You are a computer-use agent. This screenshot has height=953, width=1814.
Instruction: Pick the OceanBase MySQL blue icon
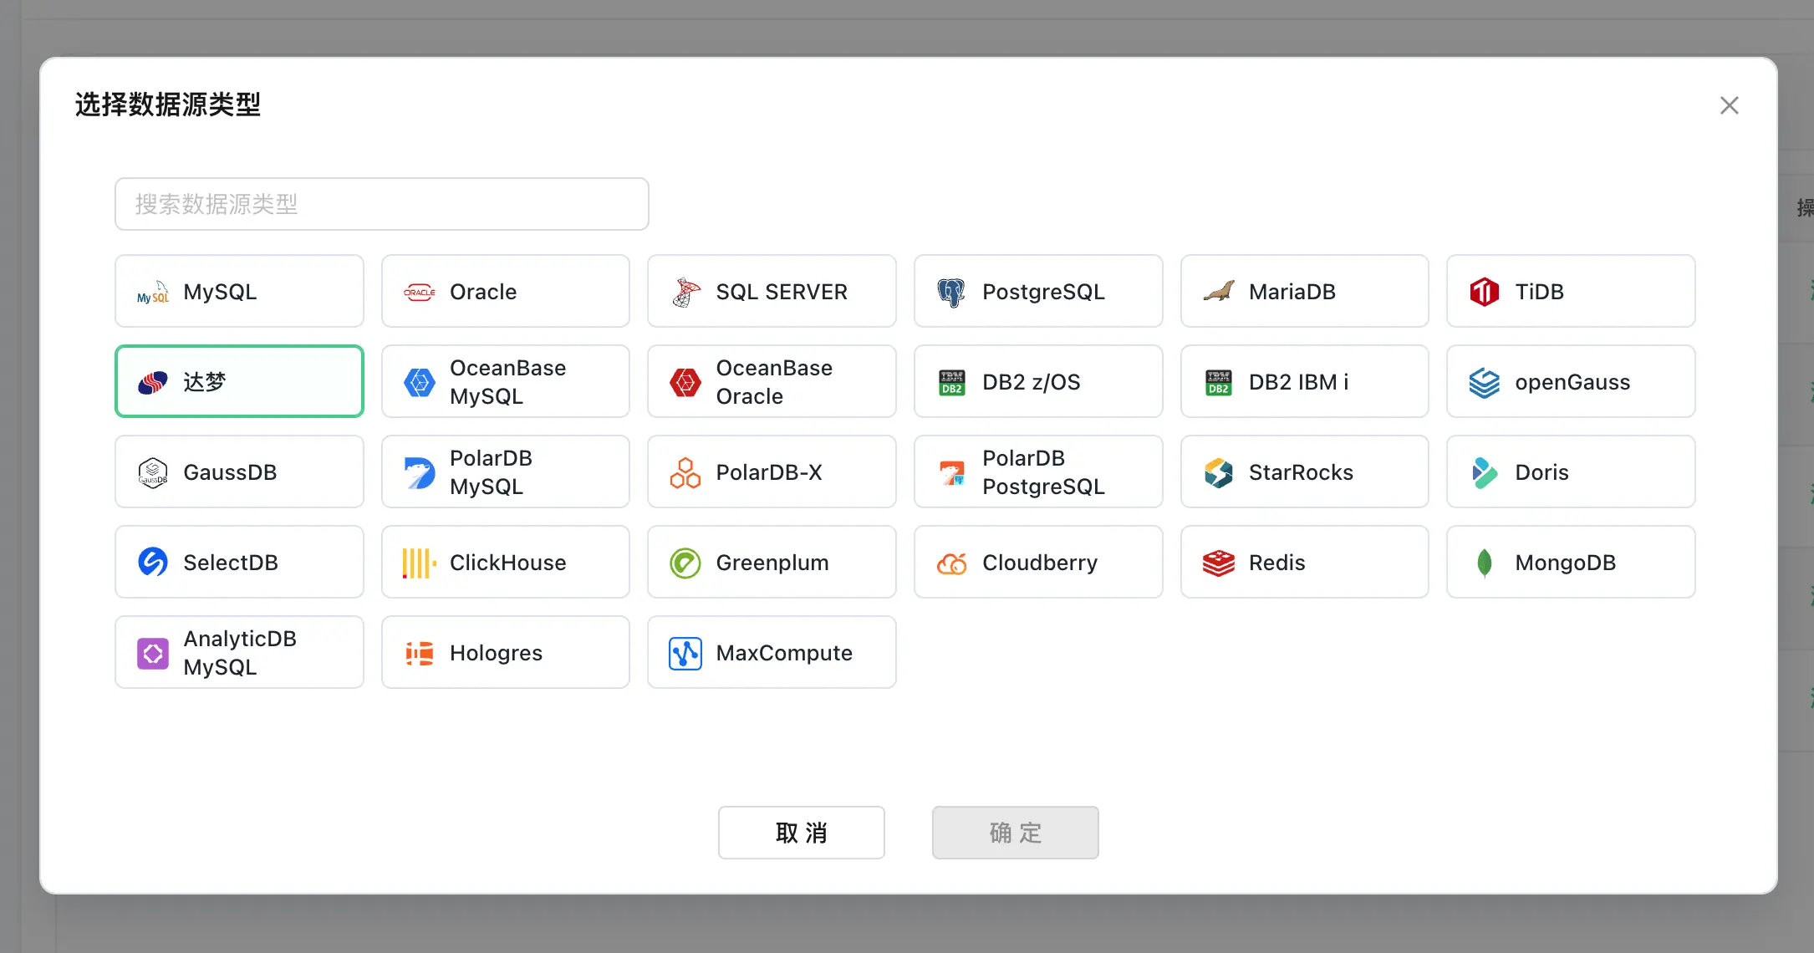420,382
